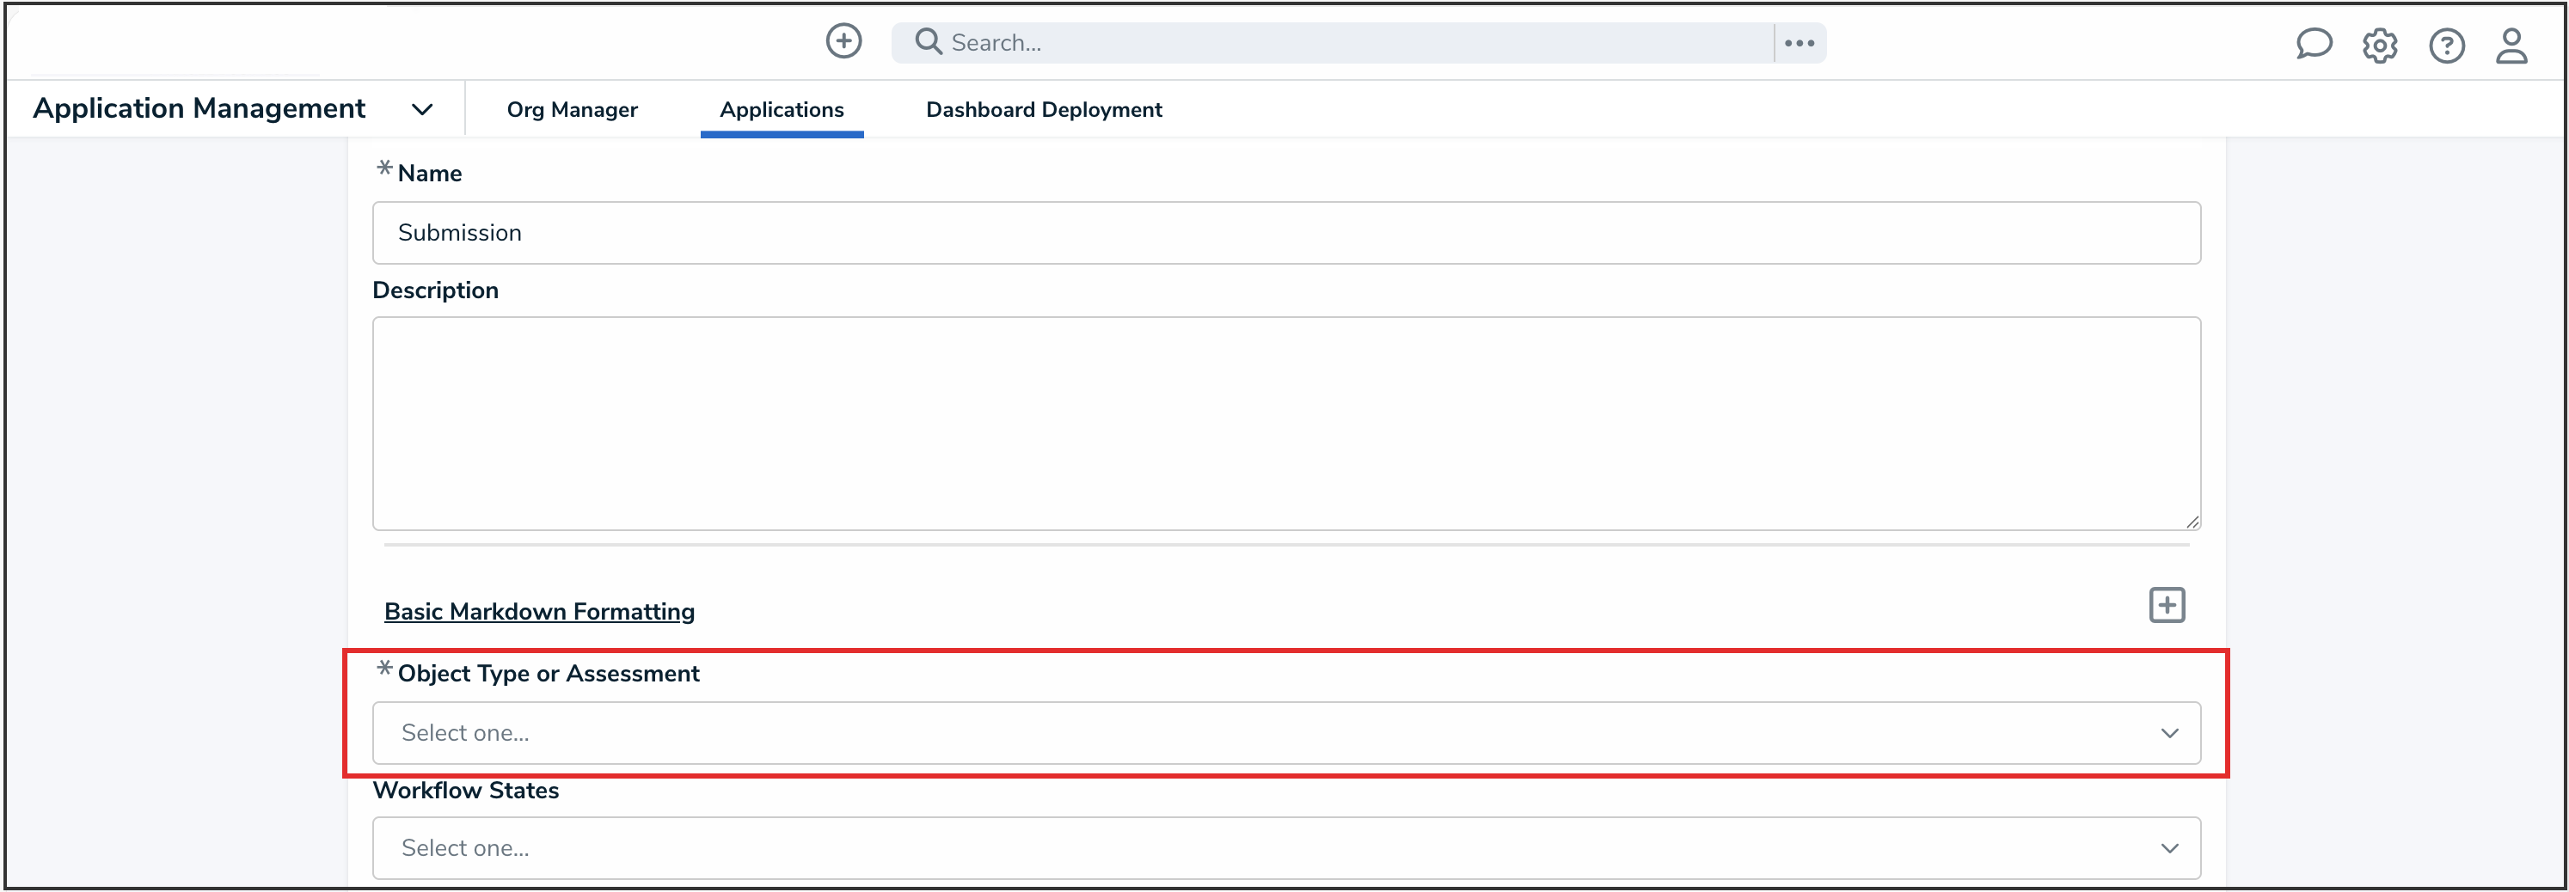
Task: Open the Basic Markdown Formatting link
Action: click(540, 611)
